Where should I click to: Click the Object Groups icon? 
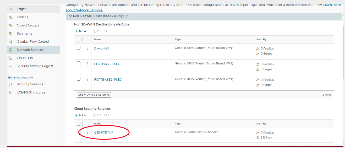(10, 25)
